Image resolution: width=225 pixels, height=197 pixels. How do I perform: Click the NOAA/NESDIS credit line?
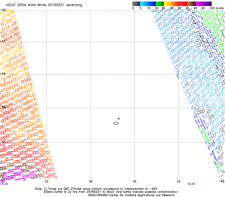pos(131,195)
